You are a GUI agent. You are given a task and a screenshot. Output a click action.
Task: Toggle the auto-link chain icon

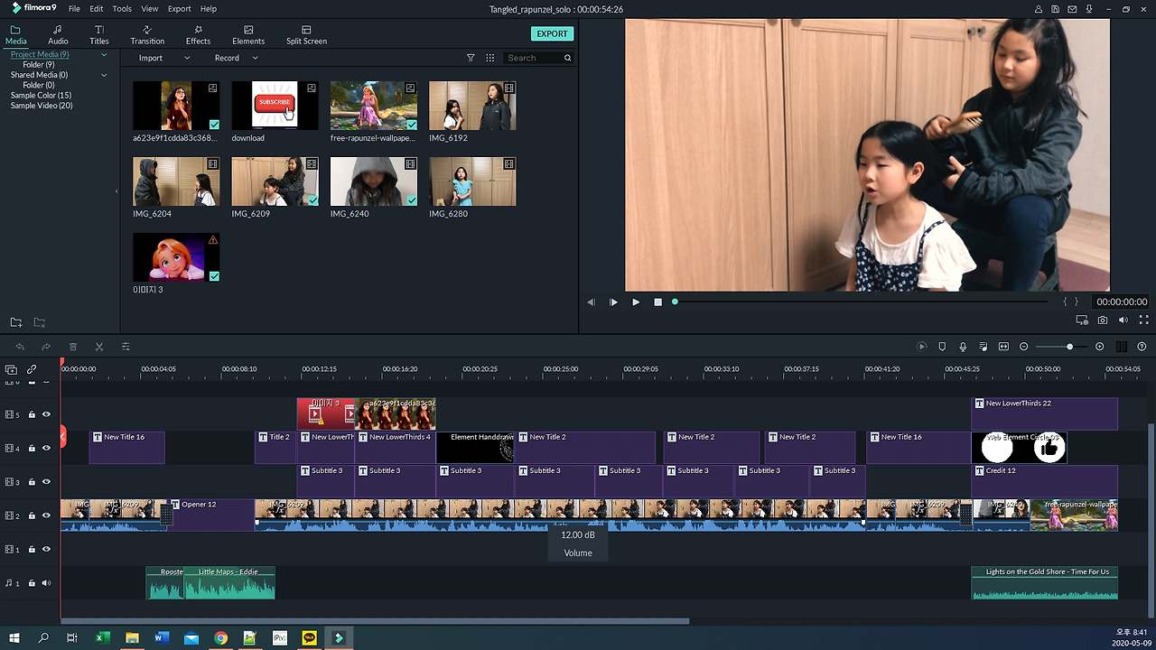click(32, 369)
